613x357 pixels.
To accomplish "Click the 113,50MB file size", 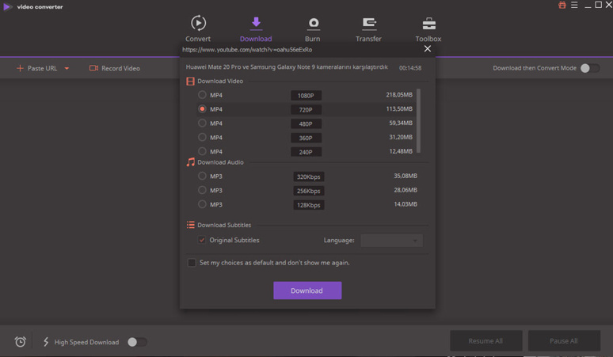I will click(x=399, y=109).
